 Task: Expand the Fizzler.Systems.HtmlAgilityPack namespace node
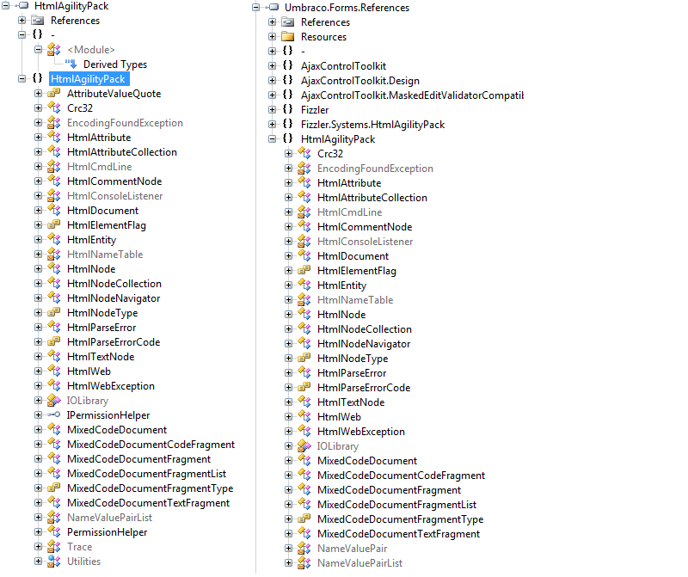click(x=272, y=124)
